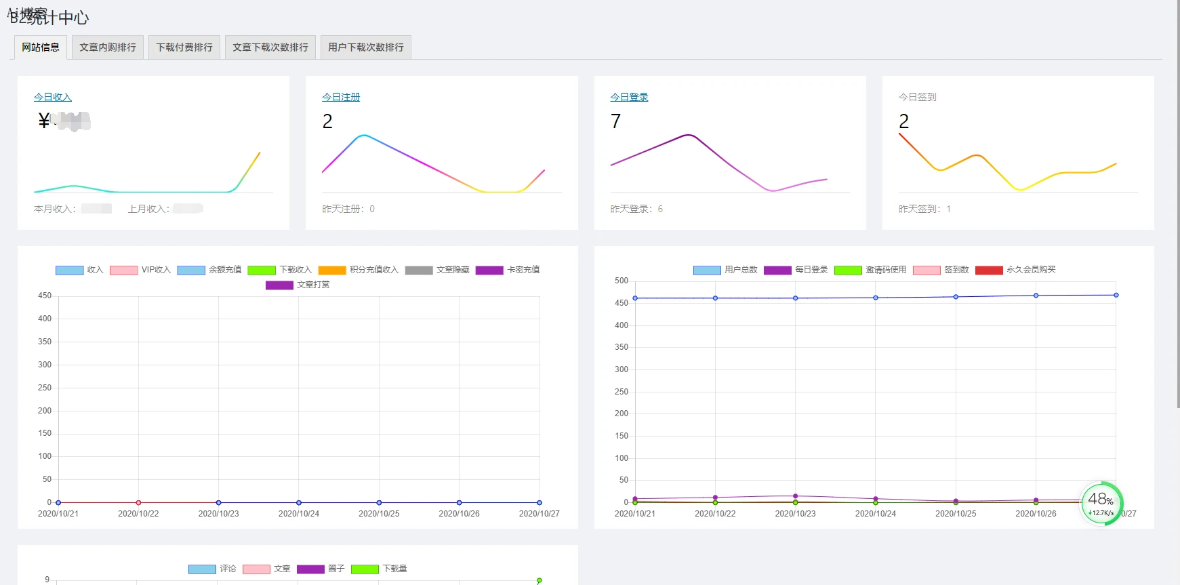Hide the 文章隐藏 gray legend series
The image size is (1180, 585).
(x=419, y=270)
